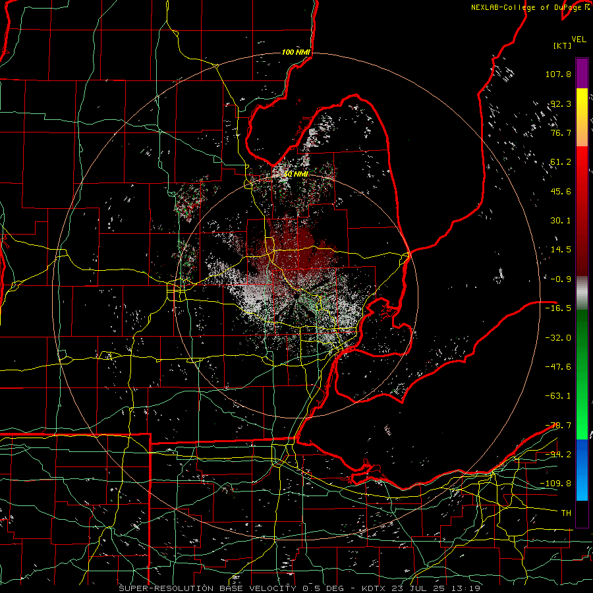Select the -16.5 scale value
Image resolution: width=593 pixels, height=593 pixels.
[558, 308]
